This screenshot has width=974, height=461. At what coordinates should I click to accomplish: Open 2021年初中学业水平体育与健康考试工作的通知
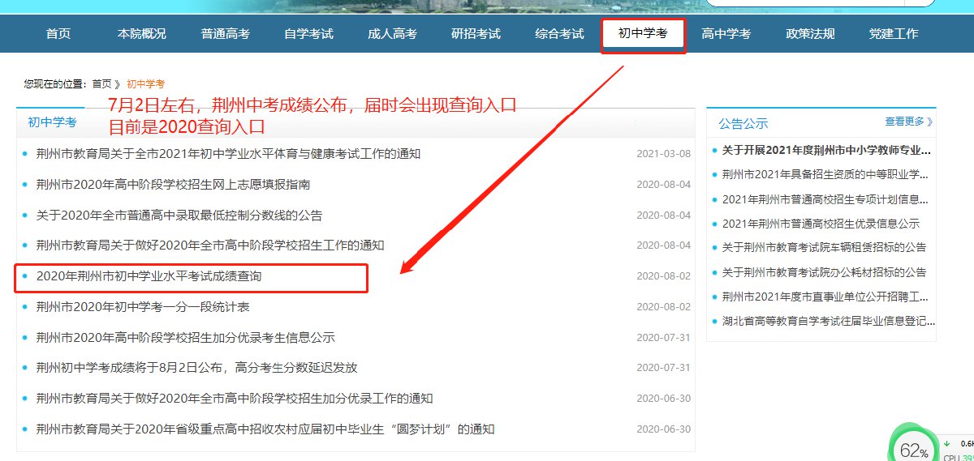point(228,154)
